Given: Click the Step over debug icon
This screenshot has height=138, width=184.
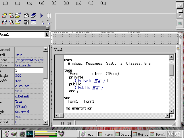Looking at the screenshot, I should (x=49, y=22).
